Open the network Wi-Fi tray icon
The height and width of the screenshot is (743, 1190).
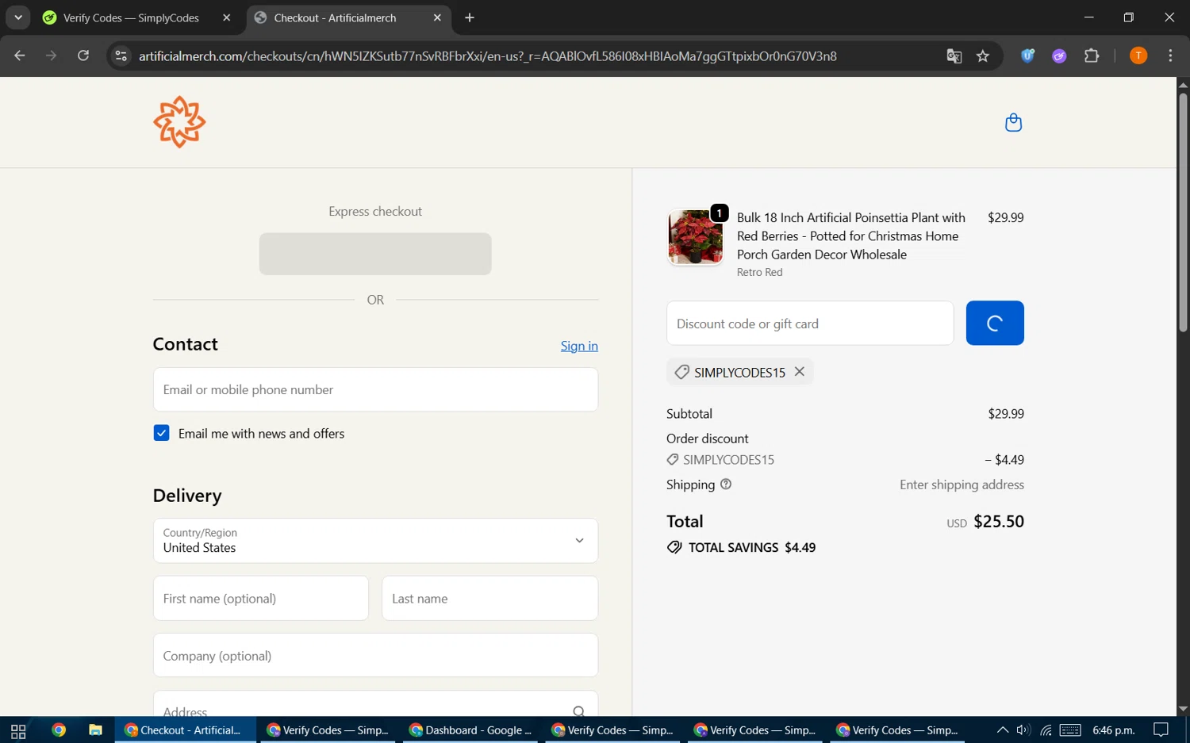coord(1046,730)
